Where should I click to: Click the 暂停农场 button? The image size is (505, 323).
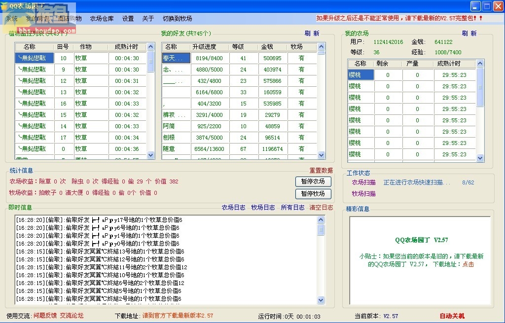click(313, 181)
